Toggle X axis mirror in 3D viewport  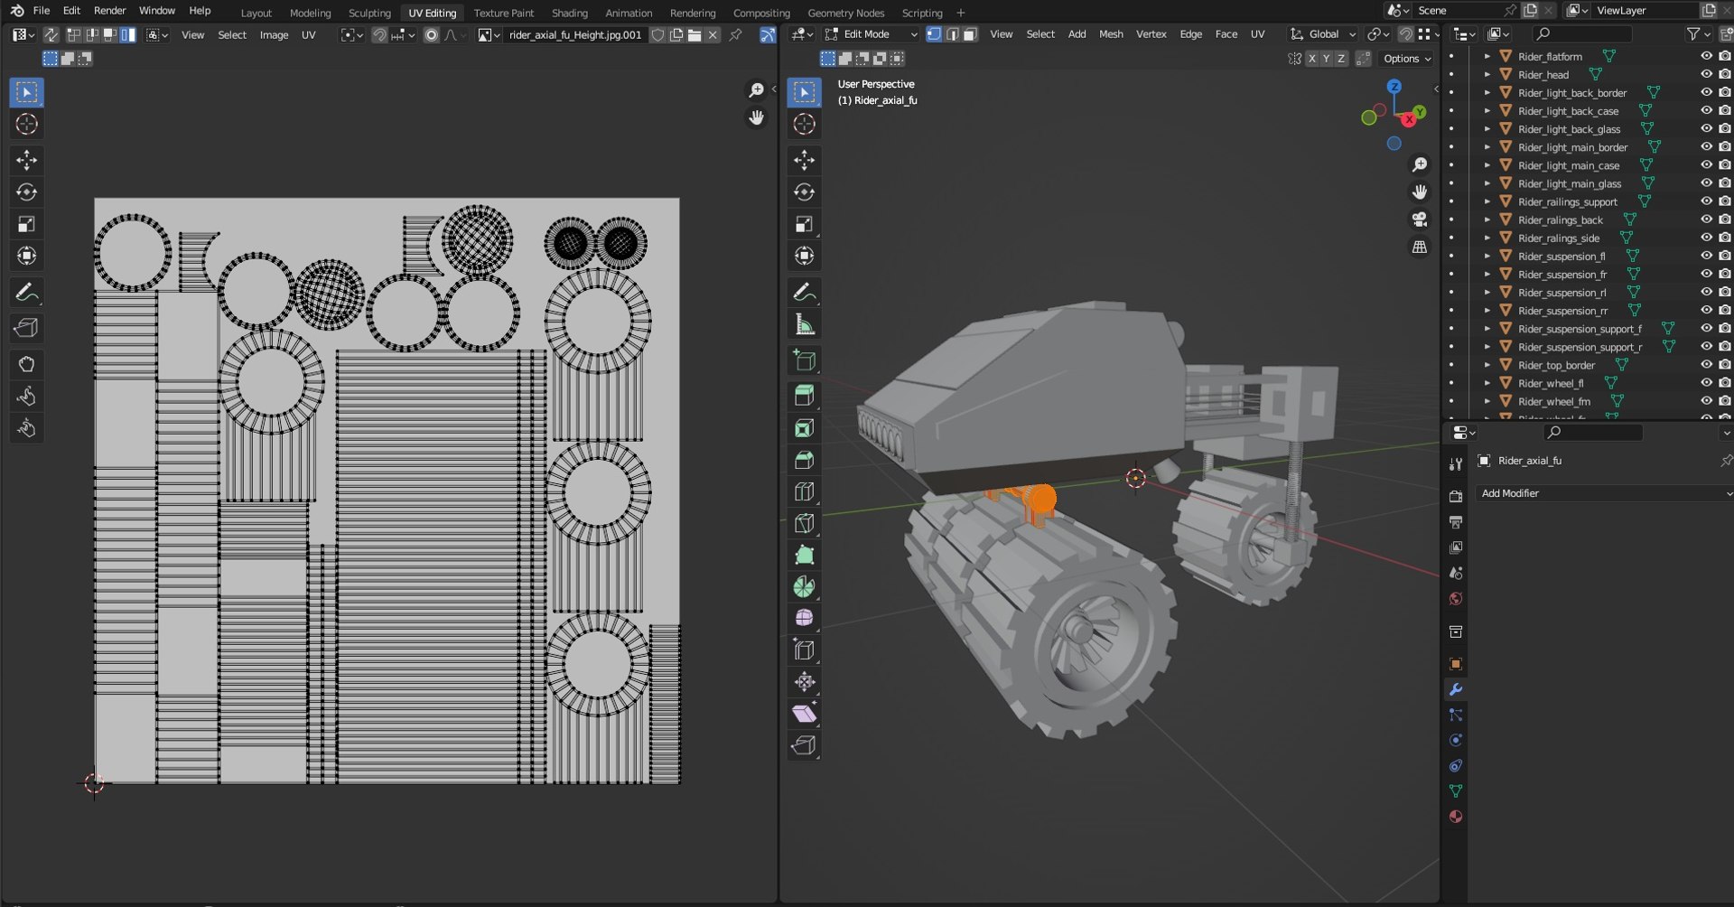pos(1312,59)
